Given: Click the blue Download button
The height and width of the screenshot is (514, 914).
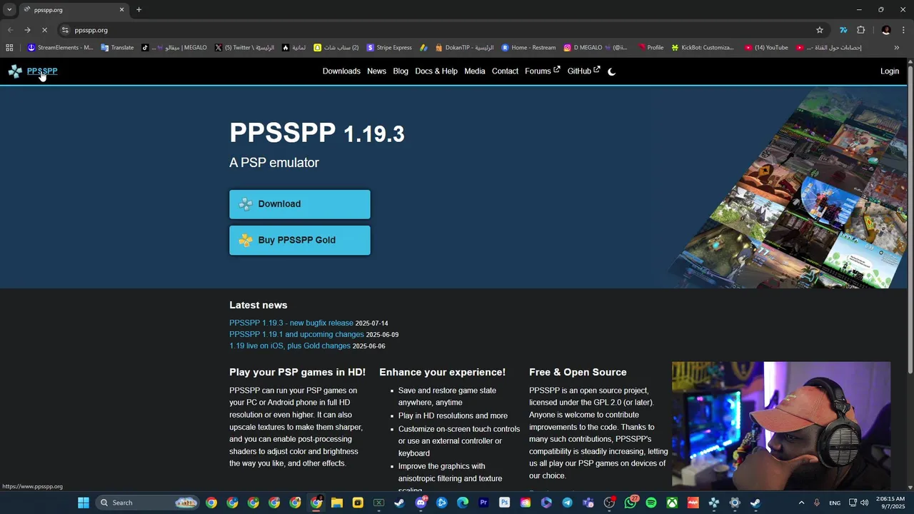Looking at the screenshot, I should click(300, 204).
